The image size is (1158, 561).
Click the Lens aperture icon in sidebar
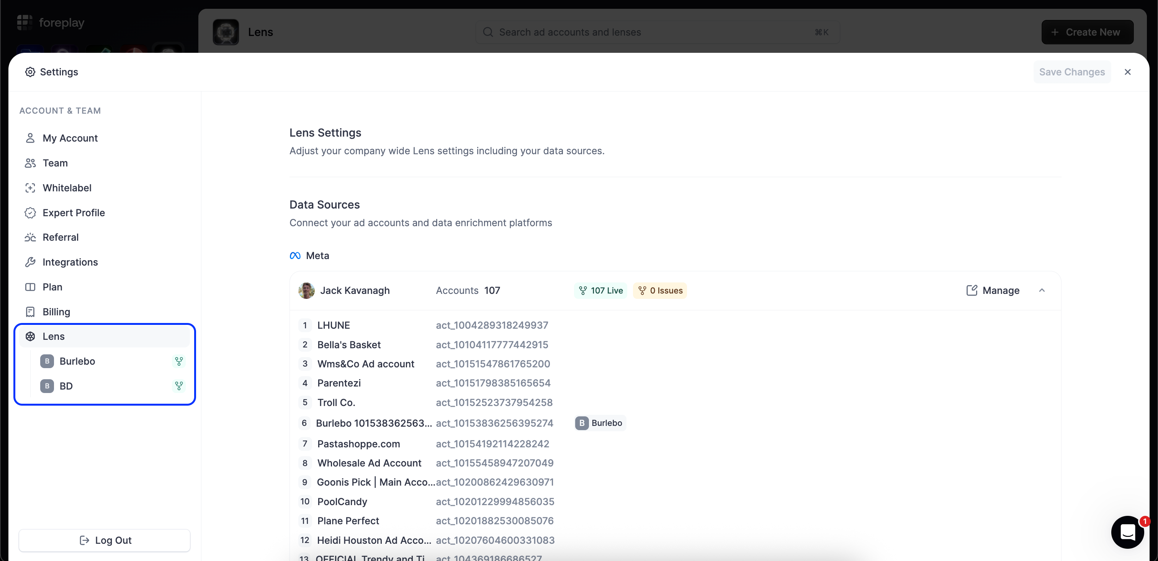tap(30, 336)
